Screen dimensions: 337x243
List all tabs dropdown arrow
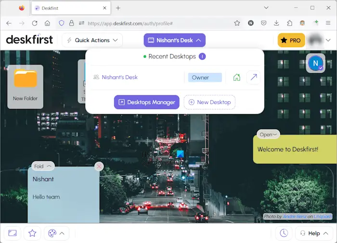tap(266, 8)
